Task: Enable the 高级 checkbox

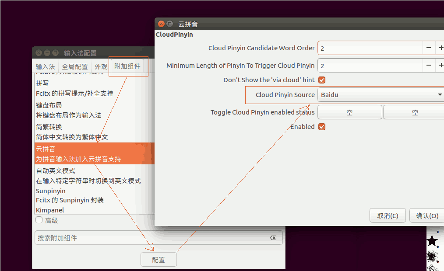Action: (39, 220)
